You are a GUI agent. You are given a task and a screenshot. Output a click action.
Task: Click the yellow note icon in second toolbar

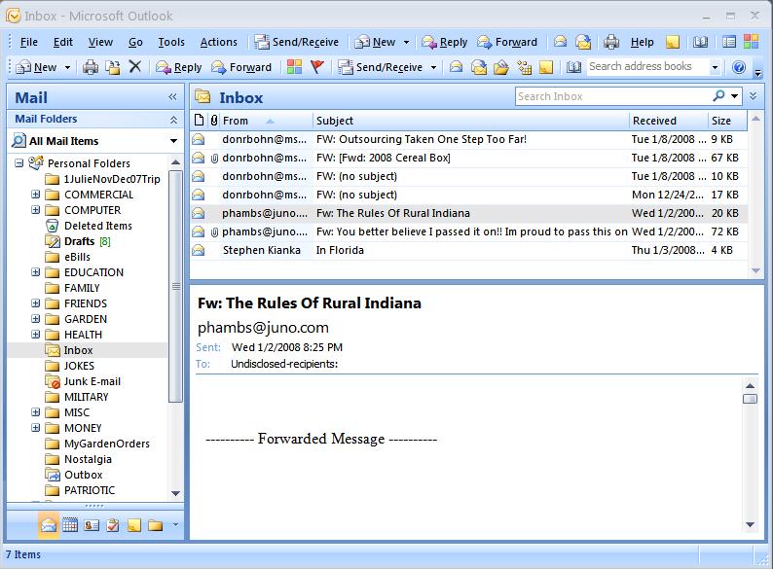click(x=546, y=67)
